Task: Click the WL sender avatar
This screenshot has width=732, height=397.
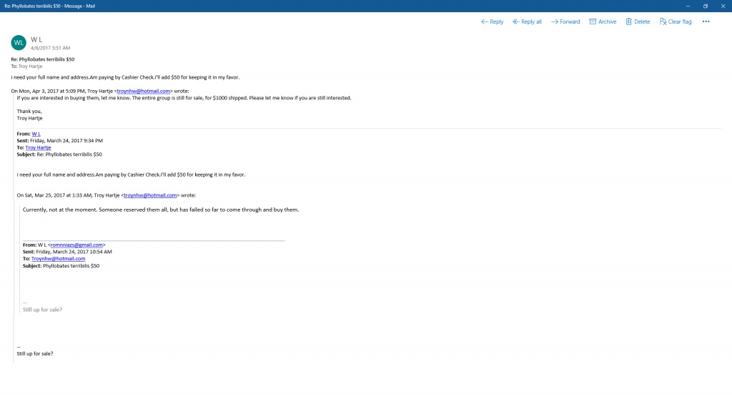Action: [19, 42]
